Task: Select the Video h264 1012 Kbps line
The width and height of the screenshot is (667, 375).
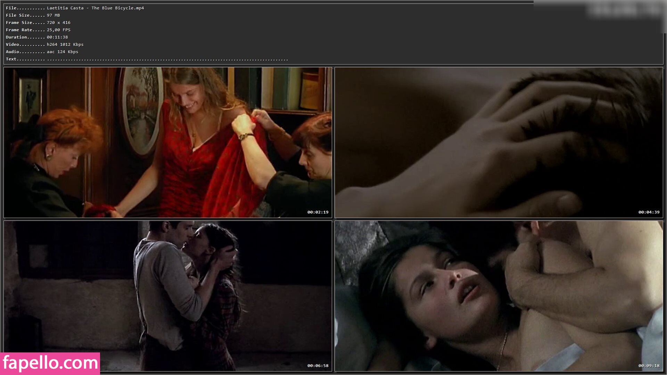Action: (44, 44)
